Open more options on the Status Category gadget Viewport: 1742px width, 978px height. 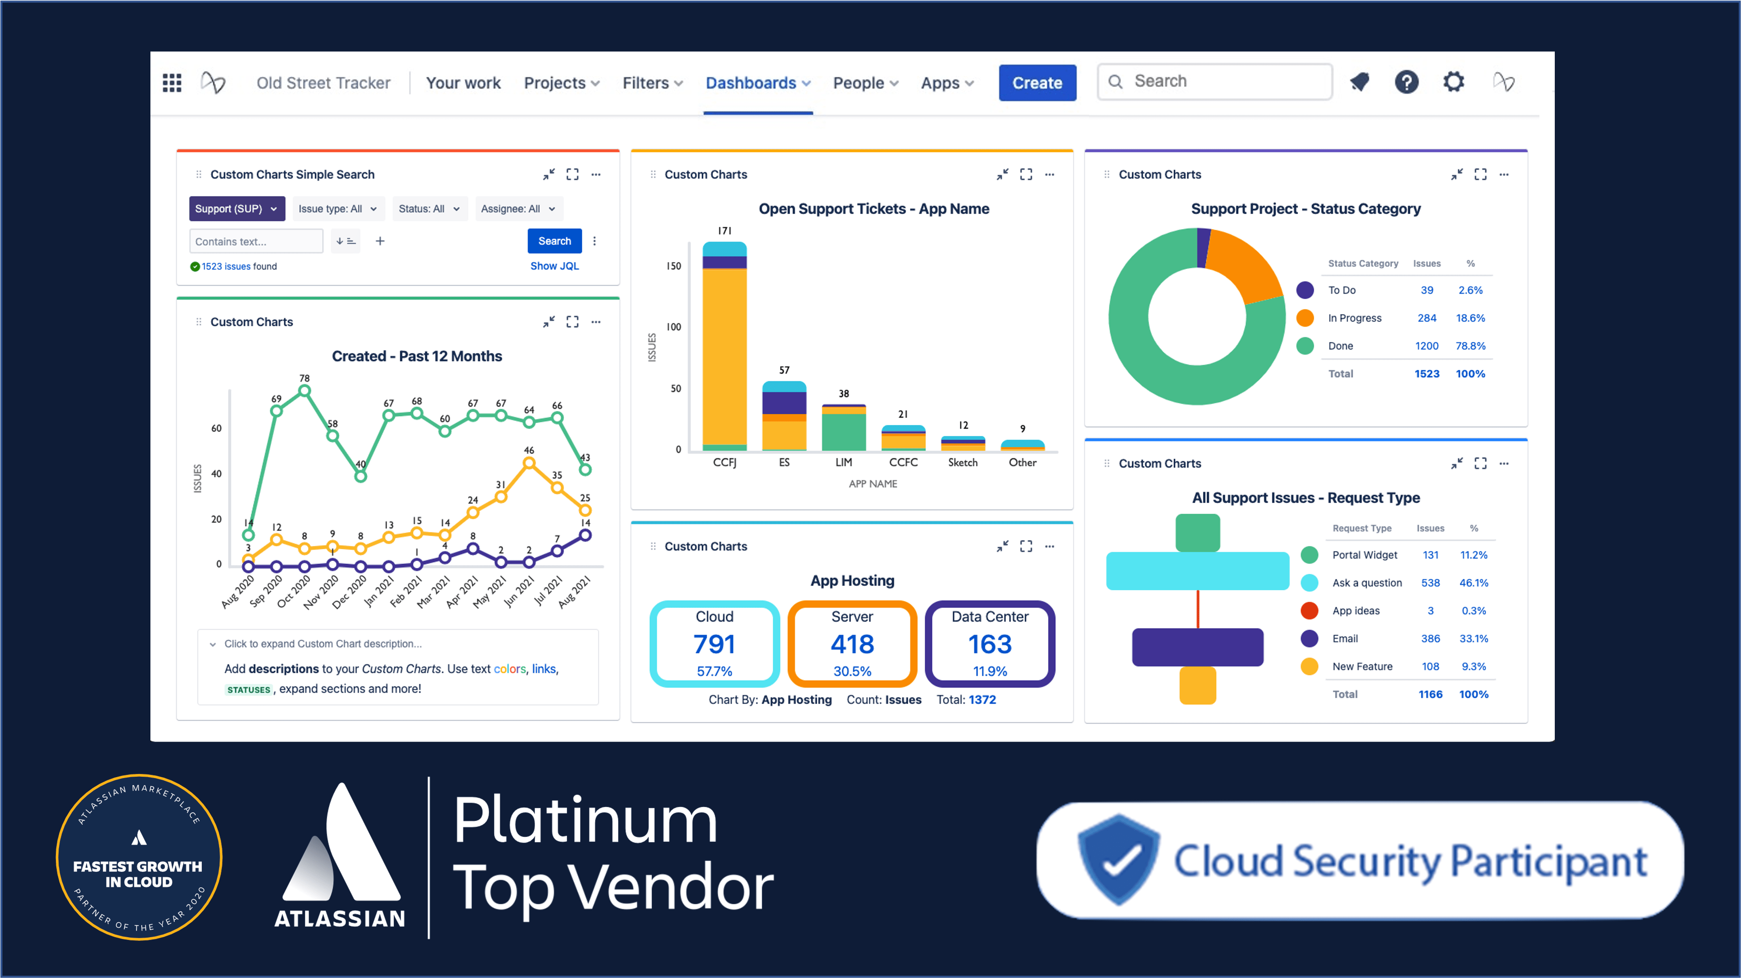1503,174
